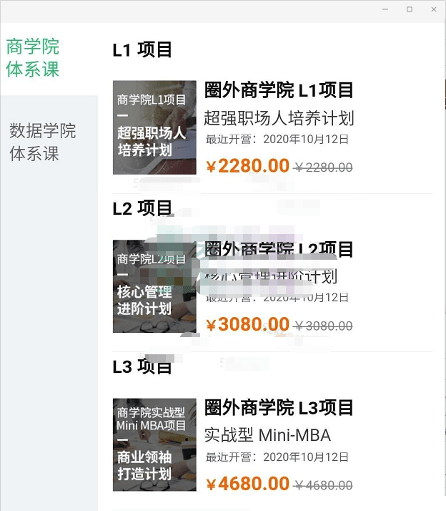Minimize the window
Image resolution: width=446 pixels, height=511 pixels.
(x=385, y=9)
